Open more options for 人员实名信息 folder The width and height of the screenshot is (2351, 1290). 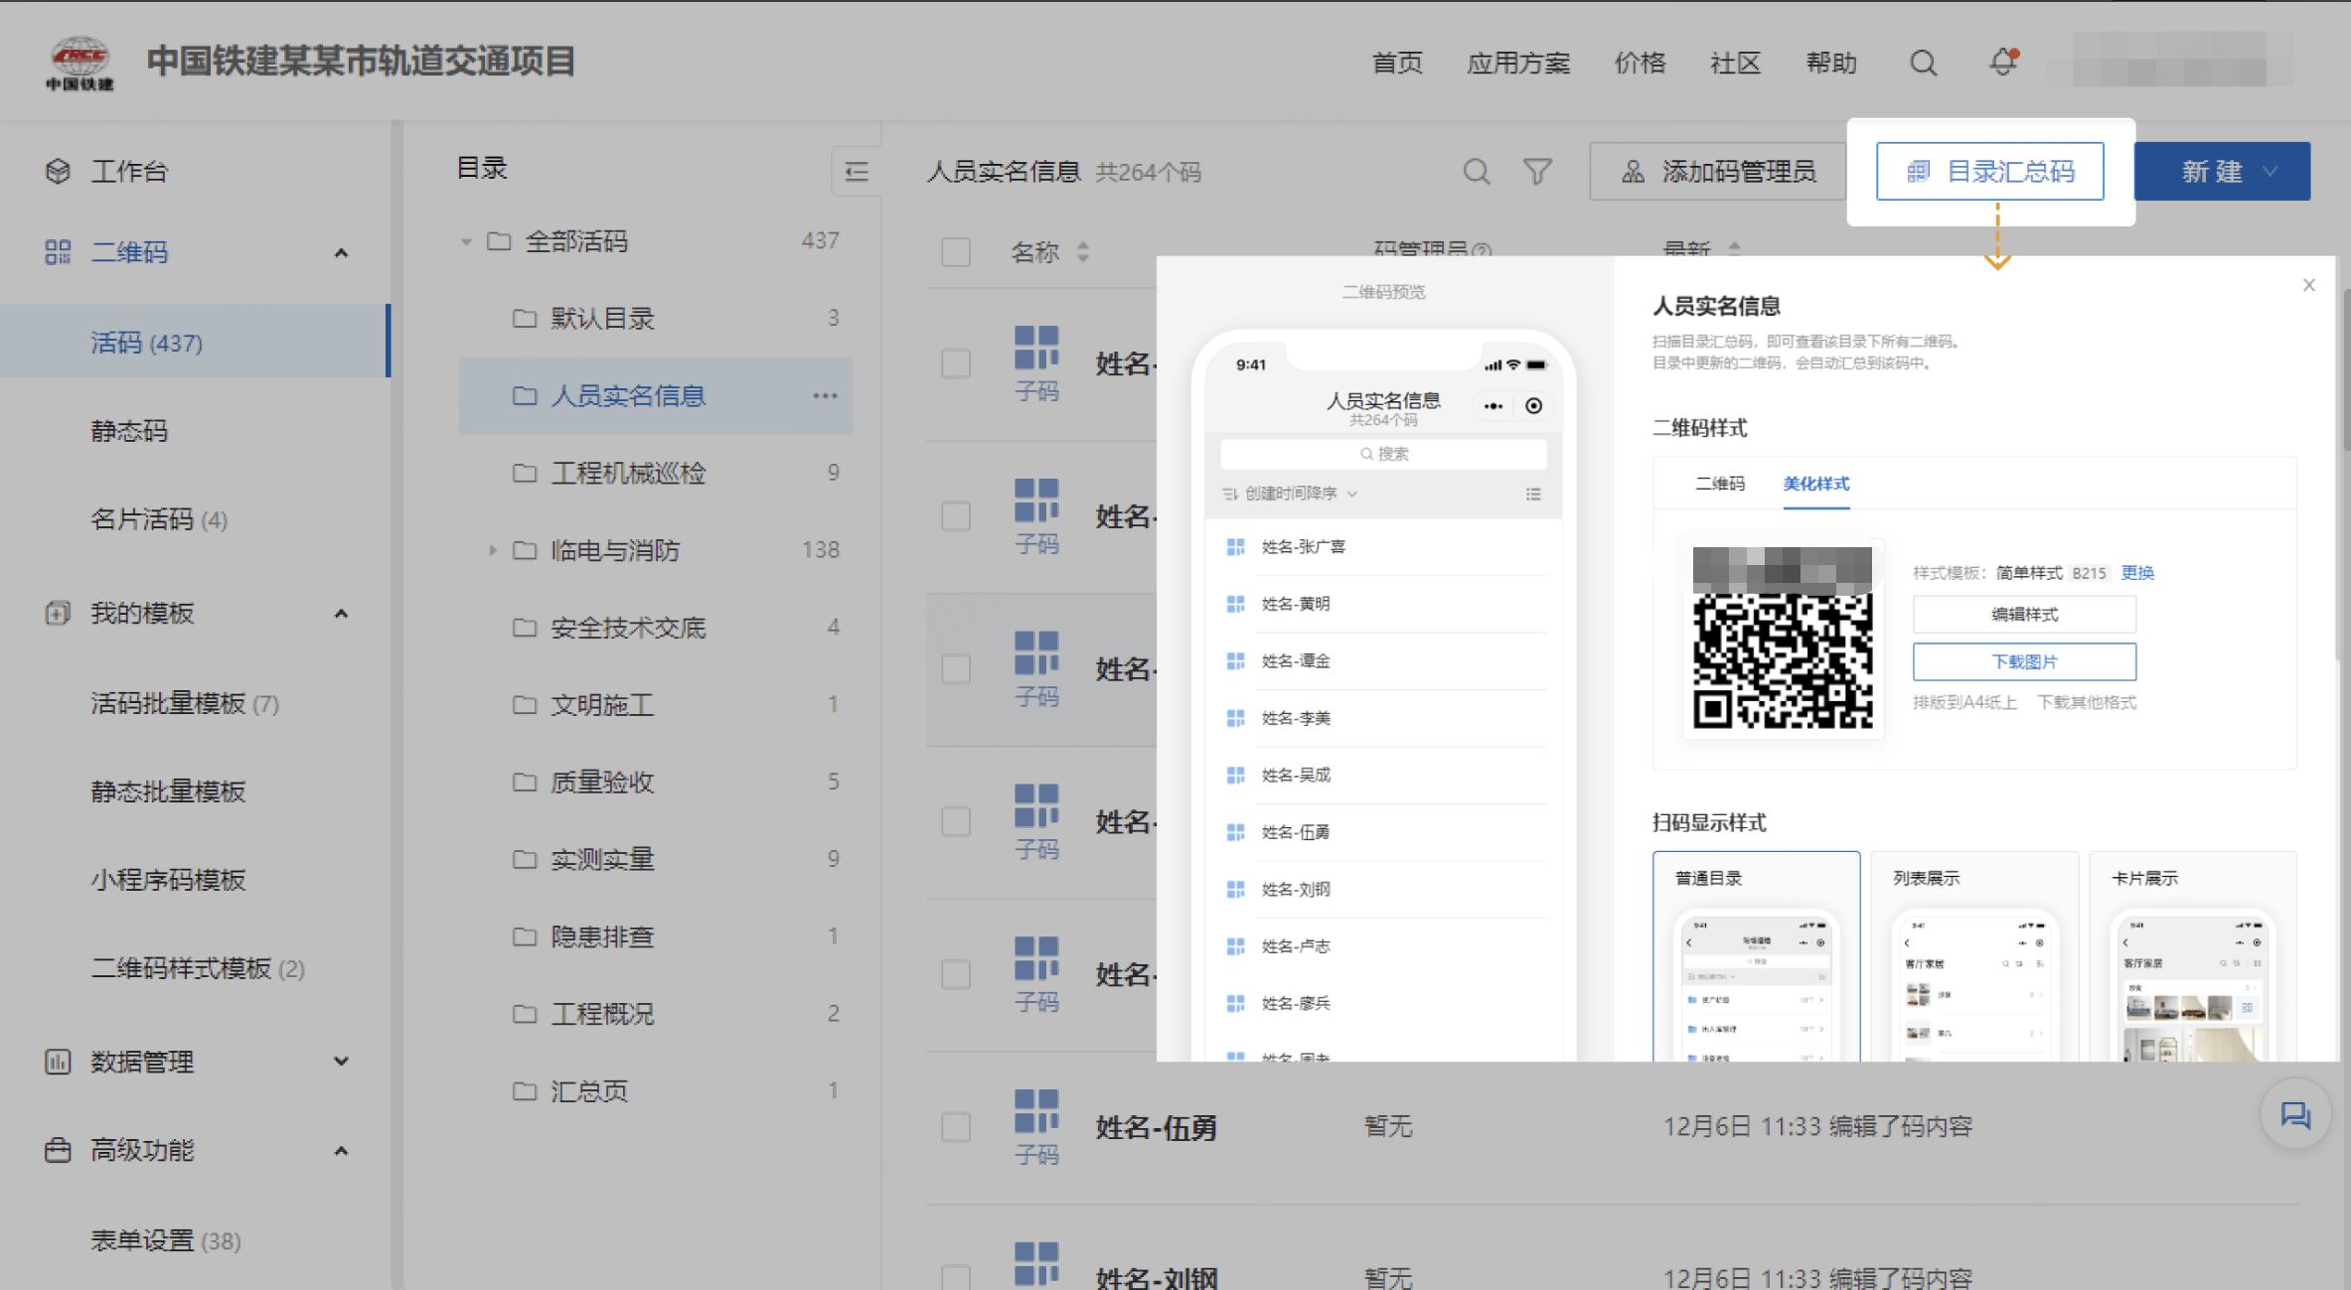(825, 395)
